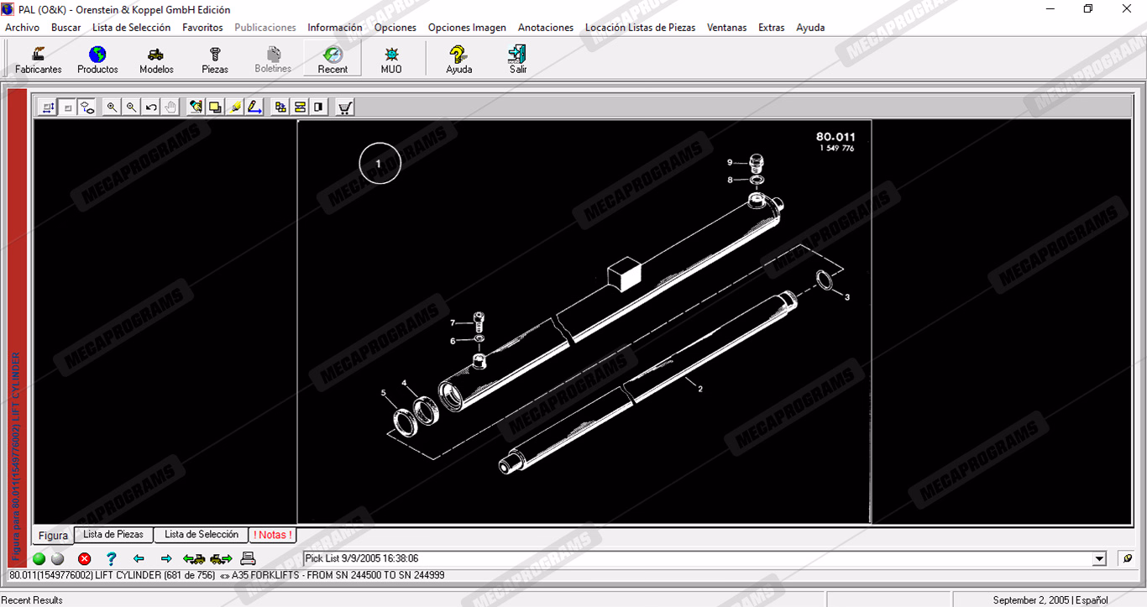
Task: Click the zoom in magnifier icon
Action: point(112,107)
